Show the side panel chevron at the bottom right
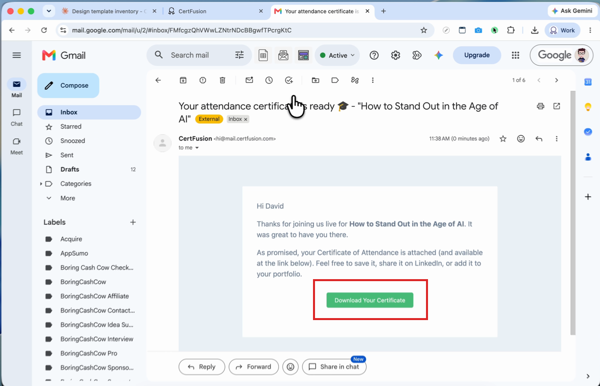The image size is (600, 386). [588, 377]
